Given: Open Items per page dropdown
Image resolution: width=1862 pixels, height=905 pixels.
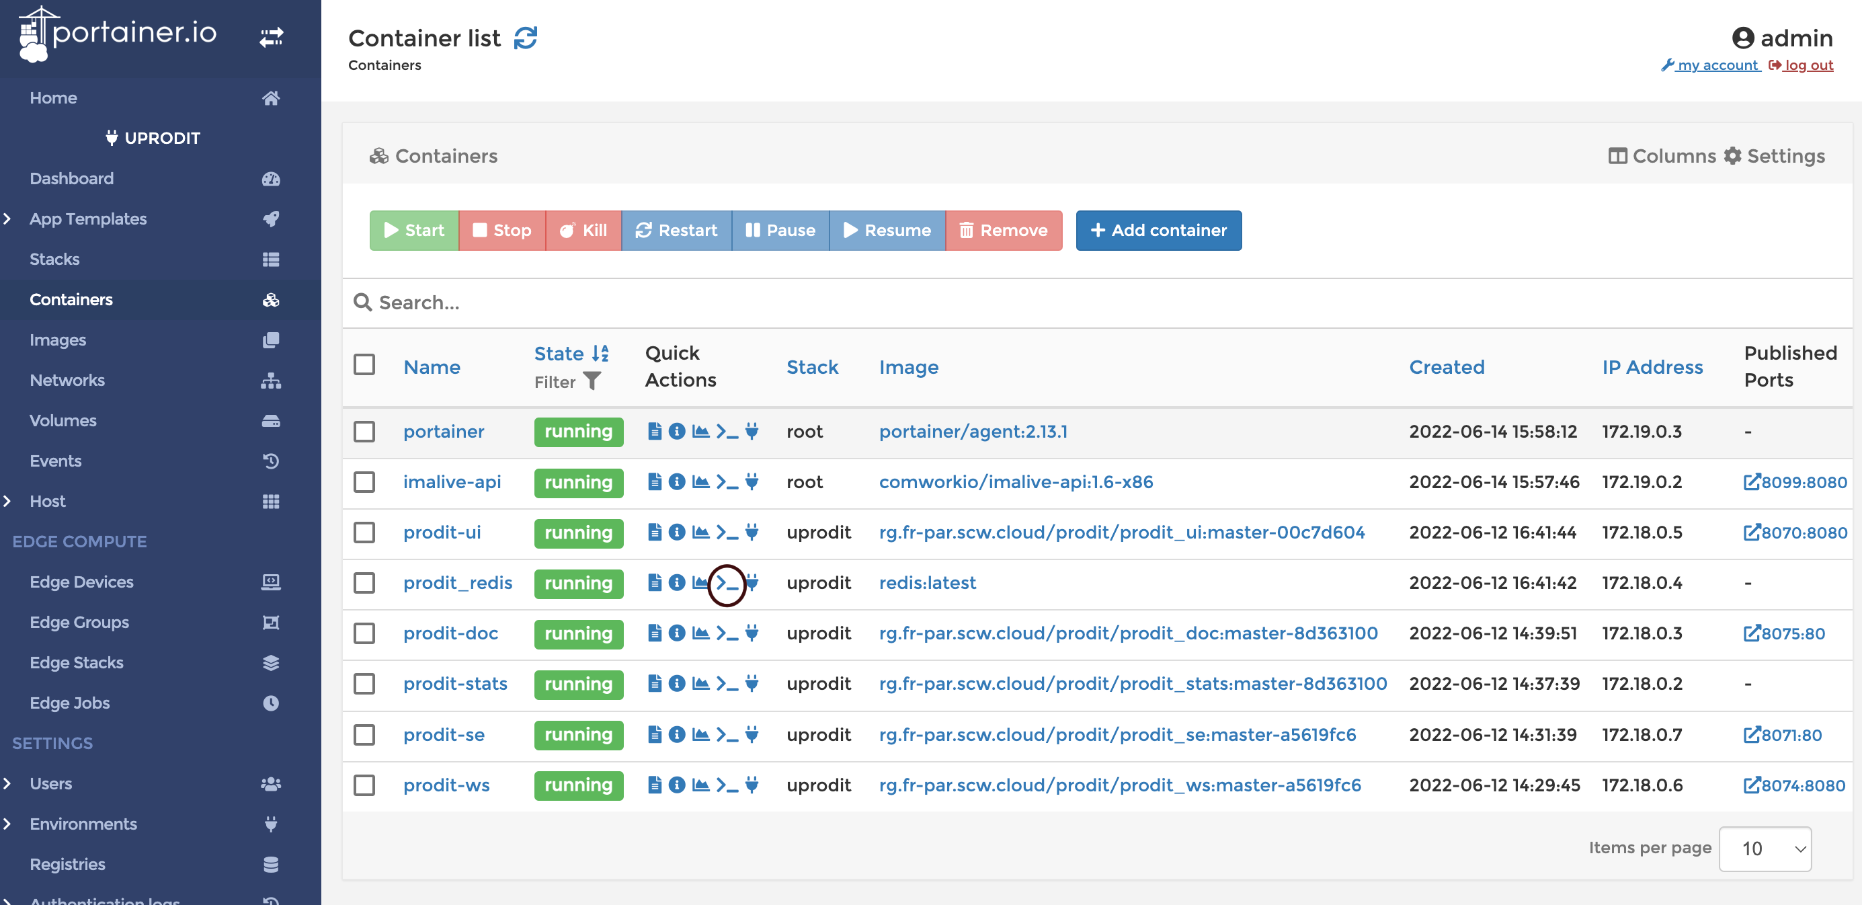Looking at the screenshot, I should (1765, 849).
